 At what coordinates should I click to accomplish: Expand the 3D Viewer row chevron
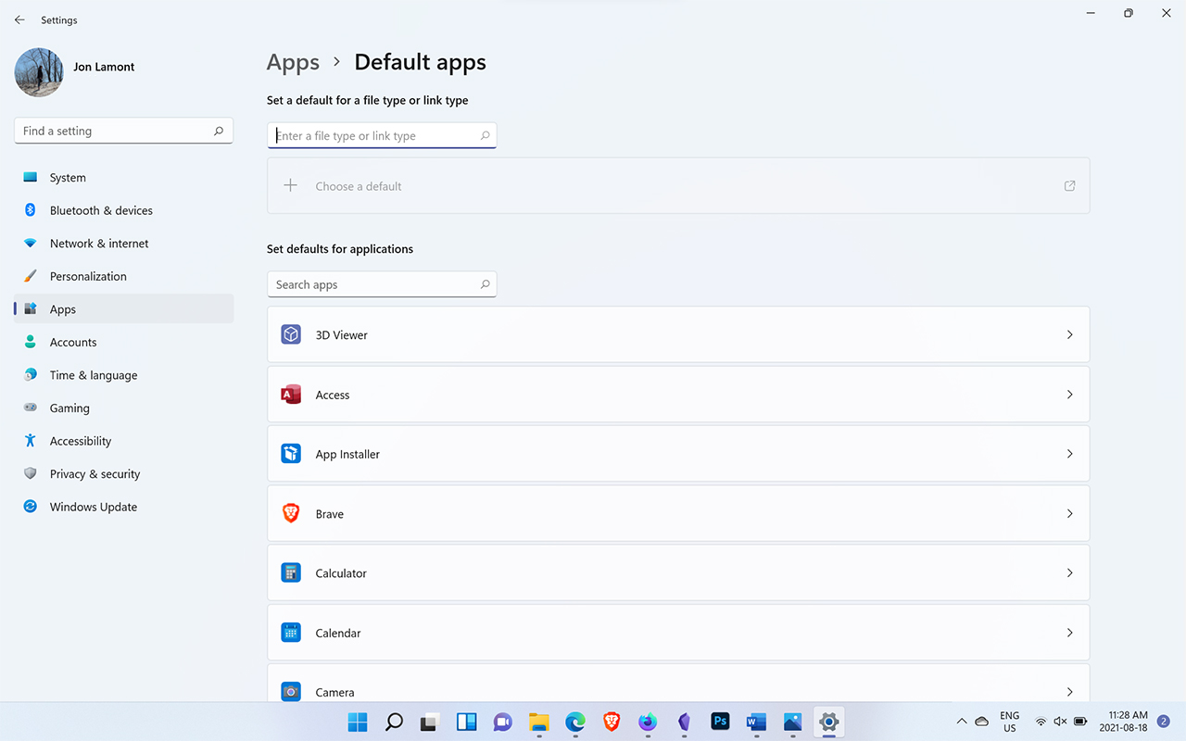click(x=1069, y=334)
